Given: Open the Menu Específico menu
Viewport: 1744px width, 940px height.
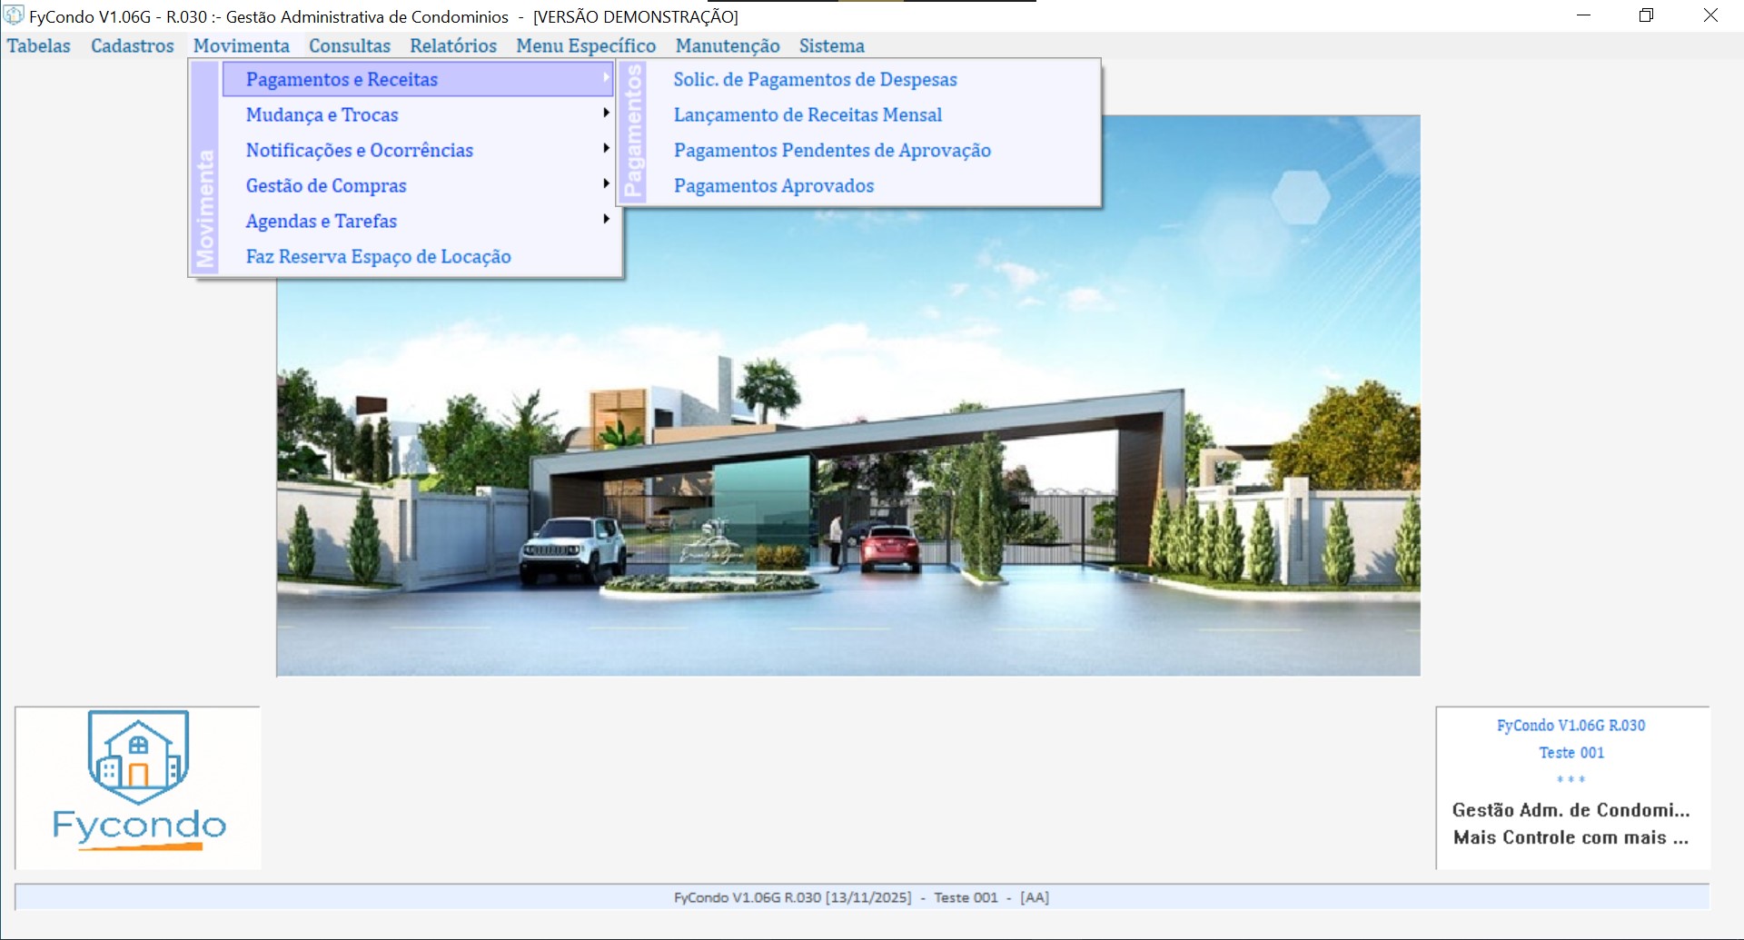Looking at the screenshot, I should [586, 46].
